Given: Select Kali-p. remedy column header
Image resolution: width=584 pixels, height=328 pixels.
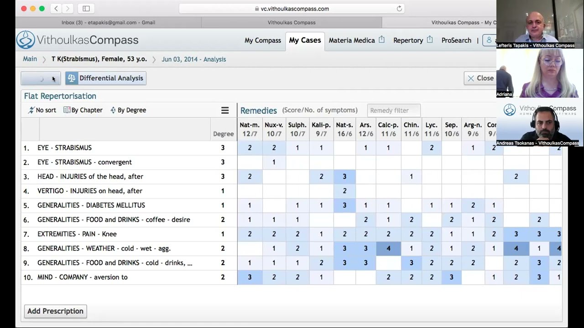Looking at the screenshot, I should coord(321,129).
